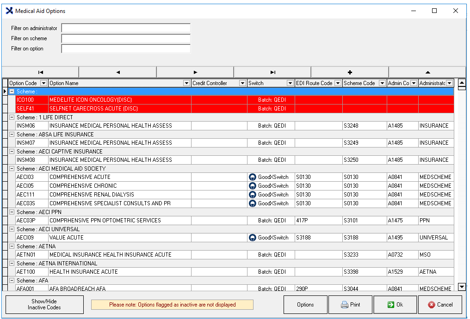Click the Filter on scheme input field
The height and width of the screenshot is (319, 470).
pyautogui.click(x=126, y=38)
